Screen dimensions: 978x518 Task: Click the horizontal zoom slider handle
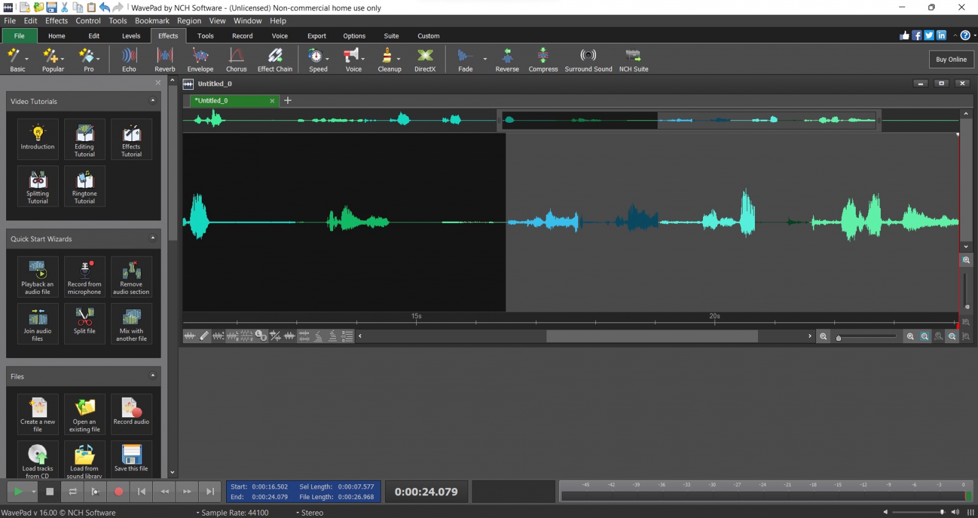839,337
